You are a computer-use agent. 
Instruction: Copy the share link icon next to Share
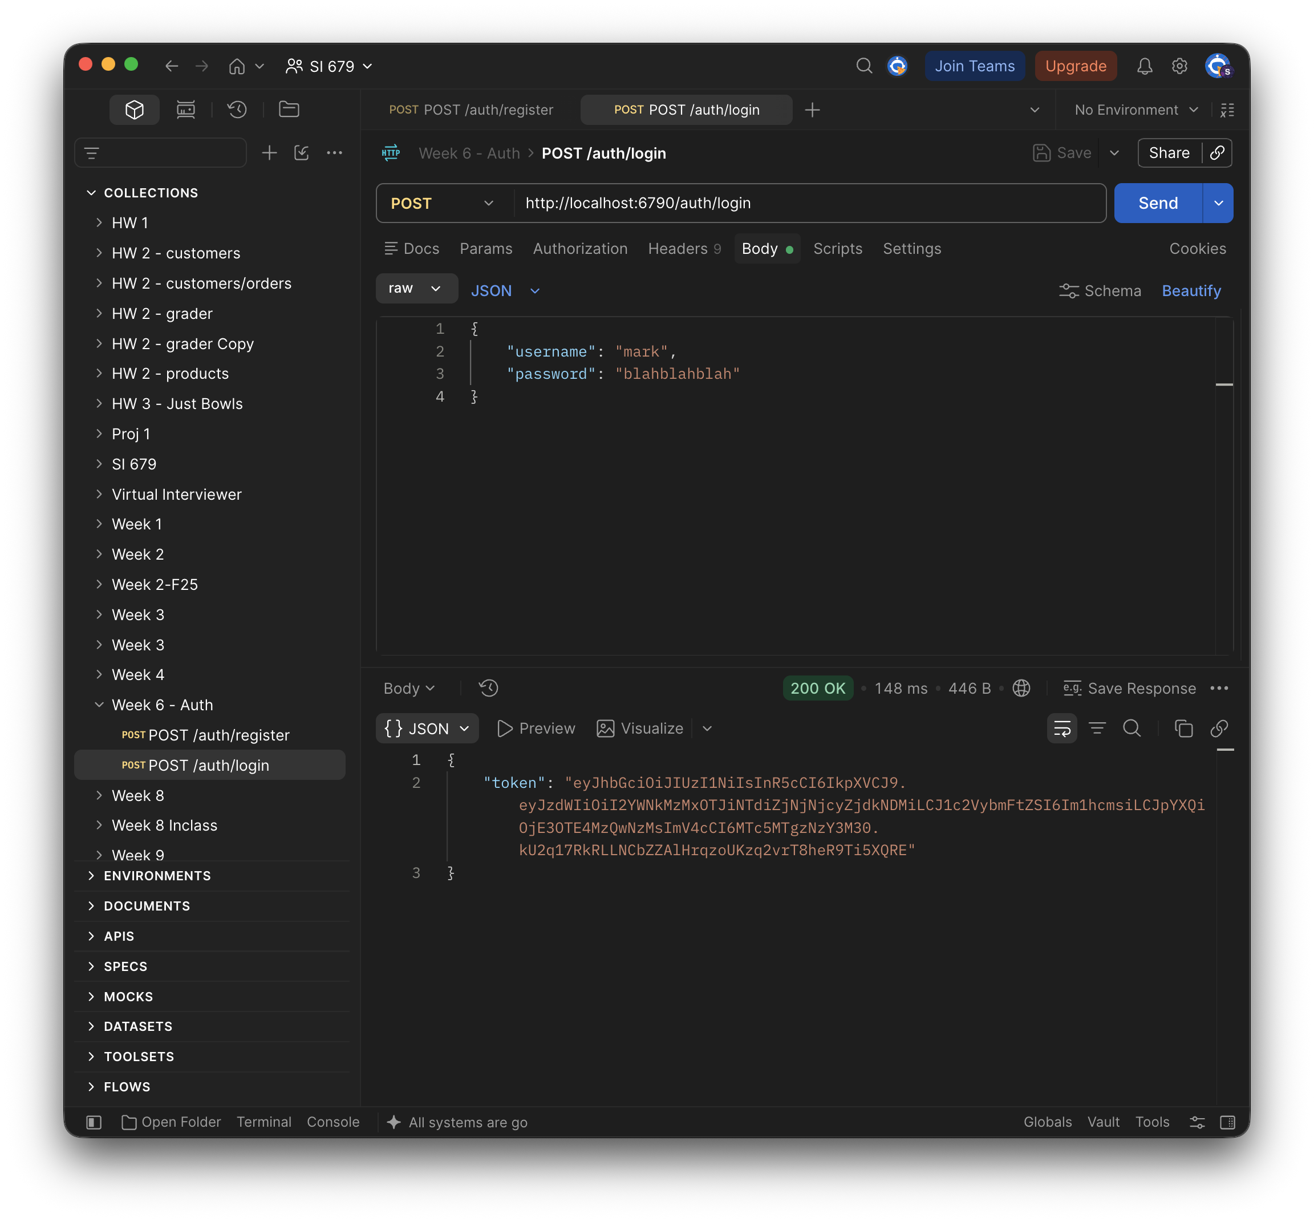[x=1217, y=153]
